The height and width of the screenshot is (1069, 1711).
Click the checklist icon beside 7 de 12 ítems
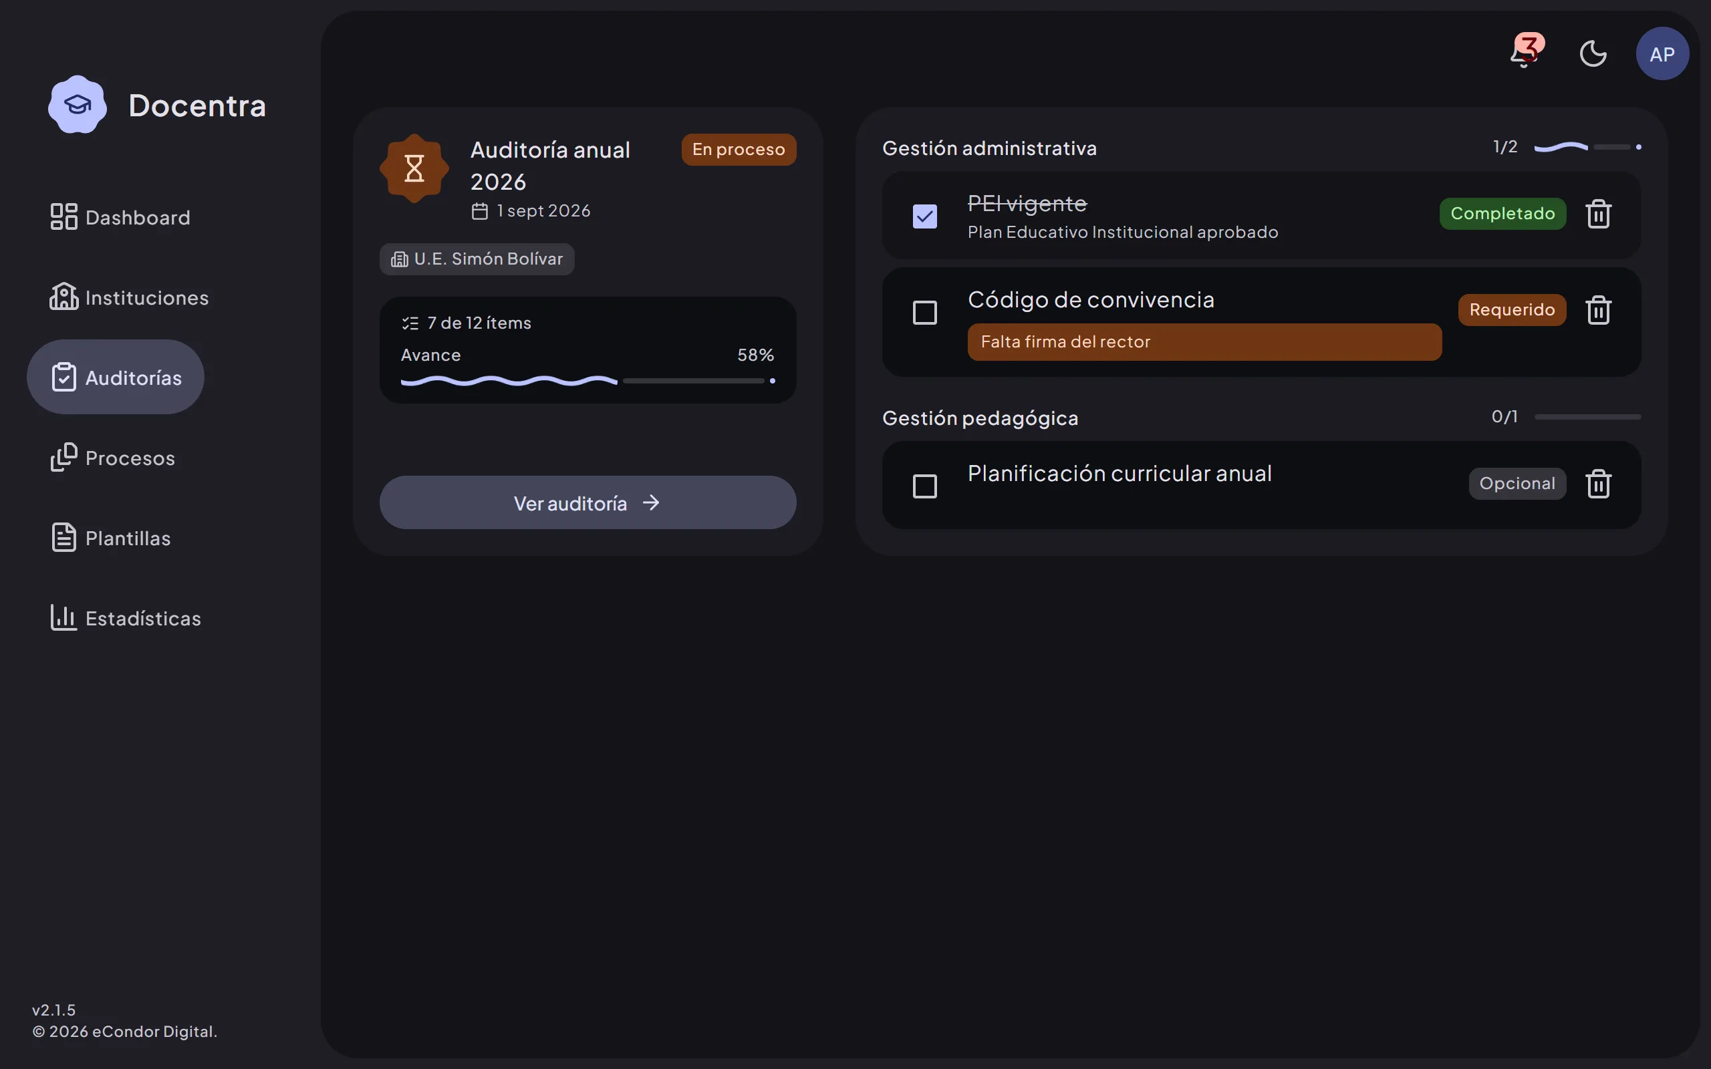[410, 323]
